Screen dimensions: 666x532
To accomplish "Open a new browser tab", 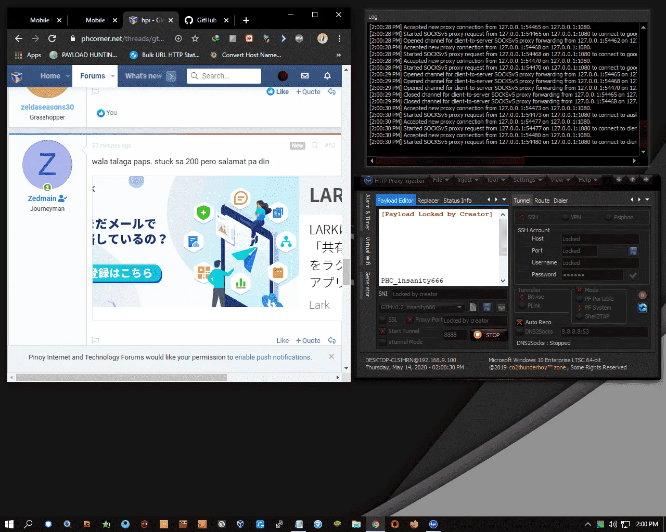I will 246,20.
